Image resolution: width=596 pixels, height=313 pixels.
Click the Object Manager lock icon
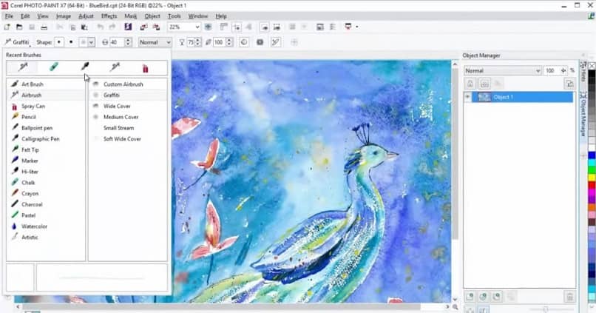pyautogui.click(x=470, y=84)
